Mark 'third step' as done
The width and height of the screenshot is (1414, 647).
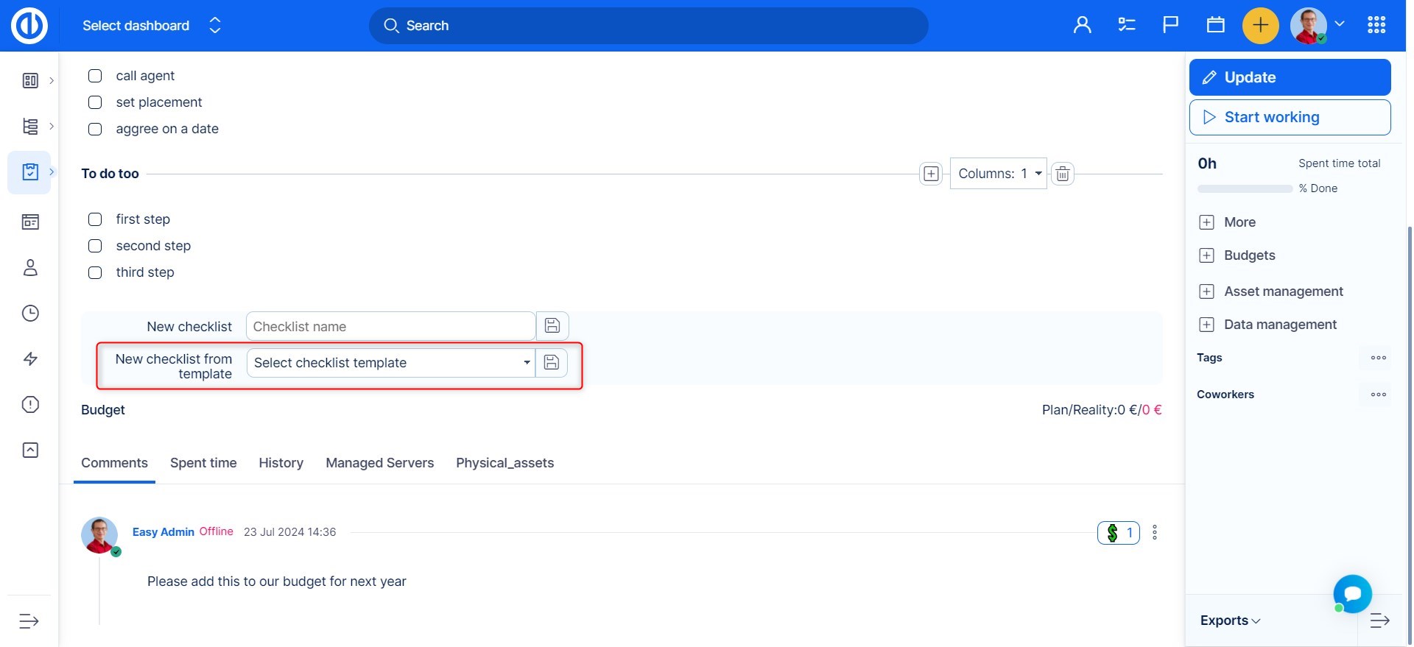click(95, 272)
